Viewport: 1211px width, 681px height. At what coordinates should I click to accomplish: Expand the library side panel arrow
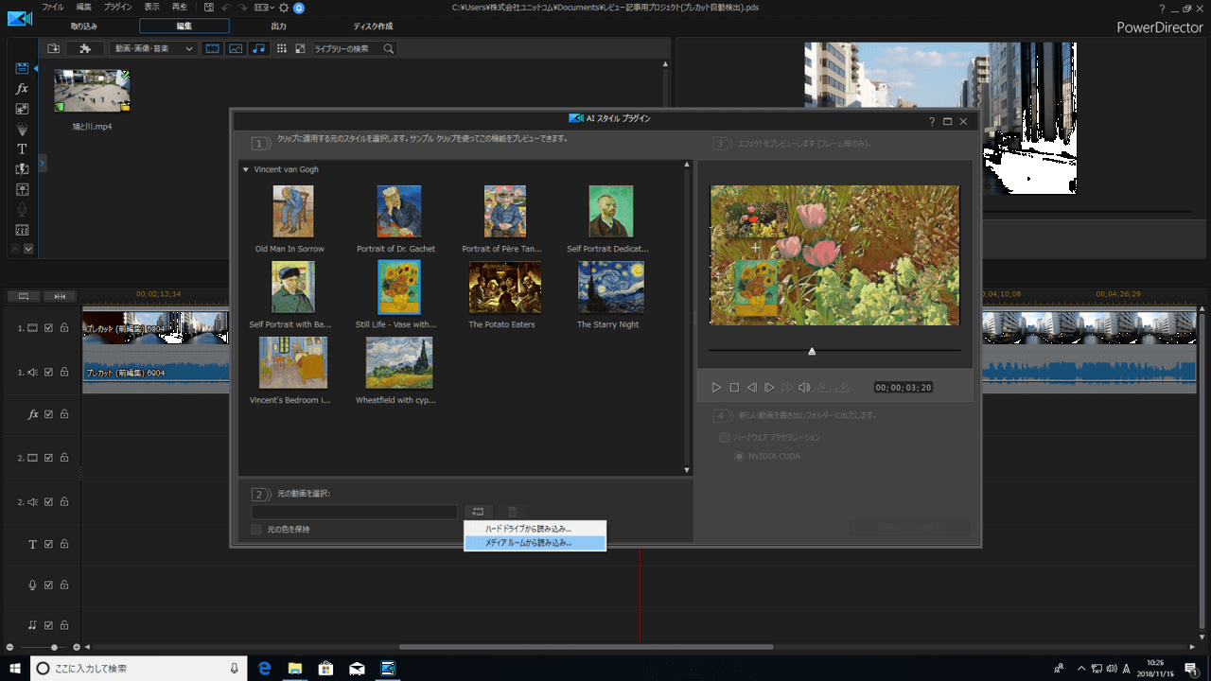click(43, 164)
